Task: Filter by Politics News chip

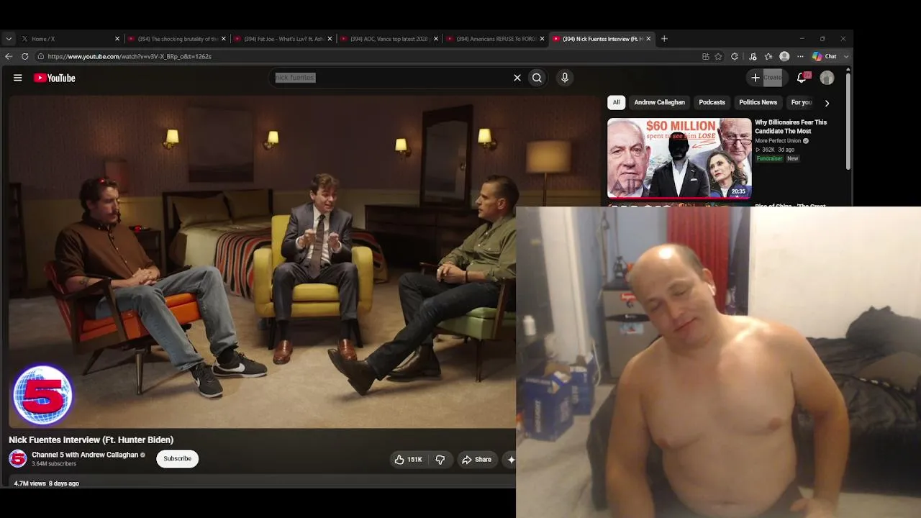Action: 758,102
